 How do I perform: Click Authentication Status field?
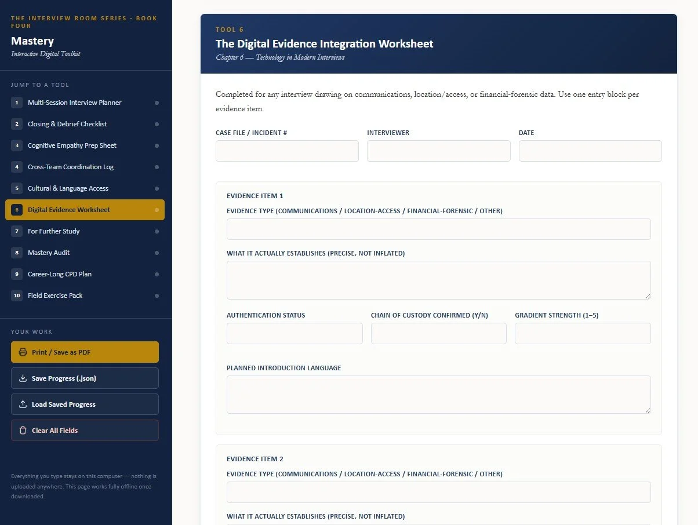coord(295,333)
